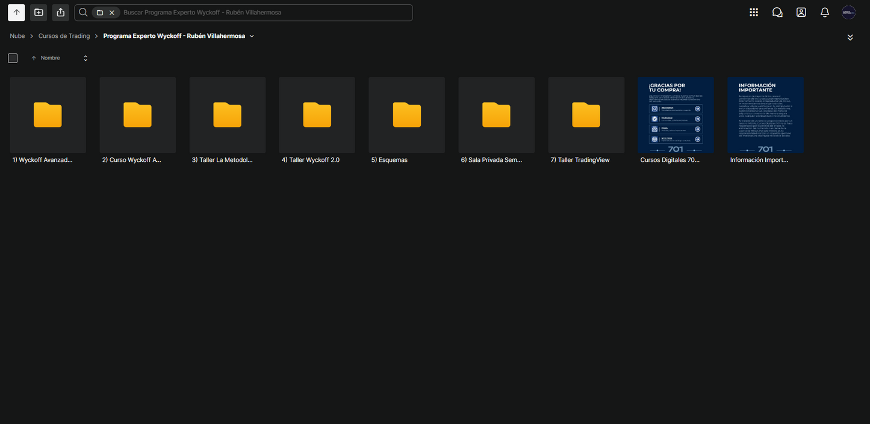
Task: Click the upload arrow button
Action: pyautogui.click(x=16, y=13)
